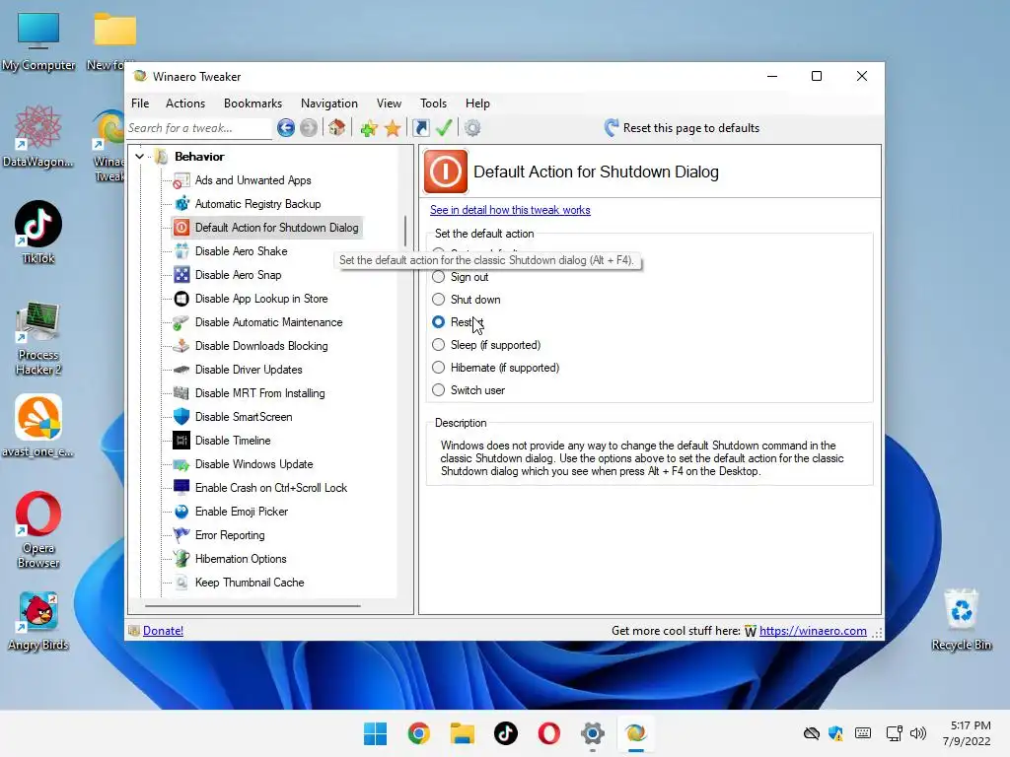This screenshot has width=1010, height=757.
Task: Select Hibernate (if supported) option
Action: coord(439,368)
